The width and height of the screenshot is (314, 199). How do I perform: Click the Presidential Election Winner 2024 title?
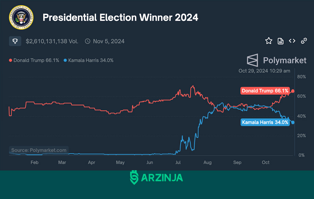point(120,17)
